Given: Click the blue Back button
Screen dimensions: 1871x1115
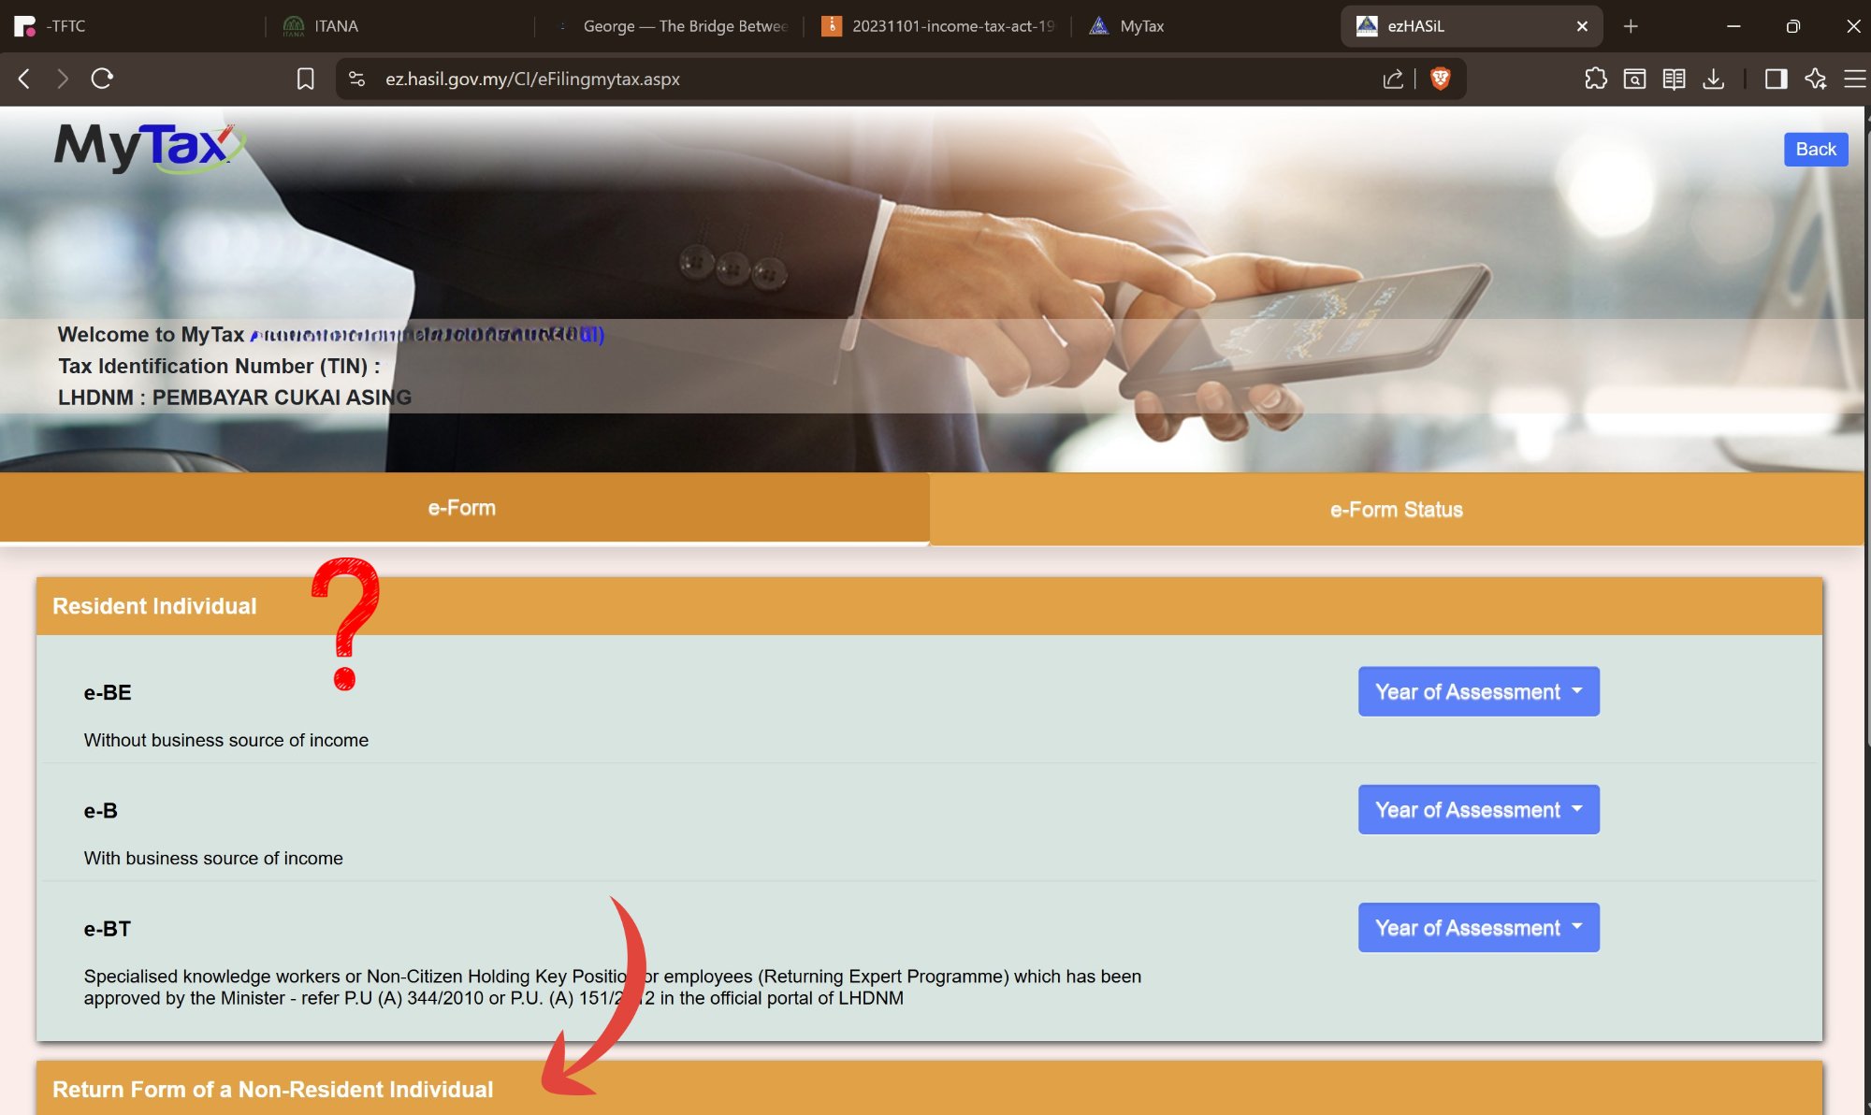Looking at the screenshot, I should pos(1815,150).
